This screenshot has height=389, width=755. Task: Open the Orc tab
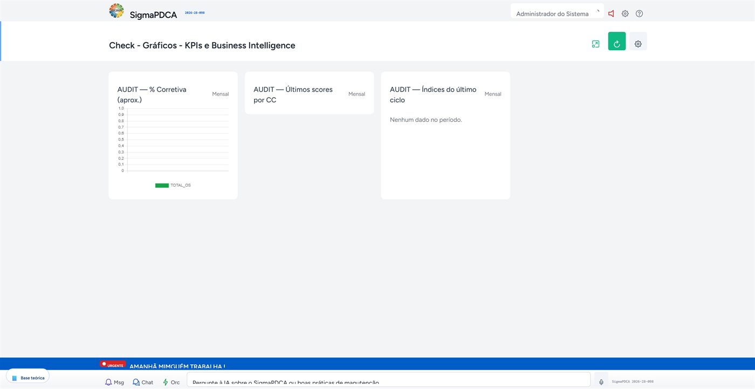coord(171,382)
